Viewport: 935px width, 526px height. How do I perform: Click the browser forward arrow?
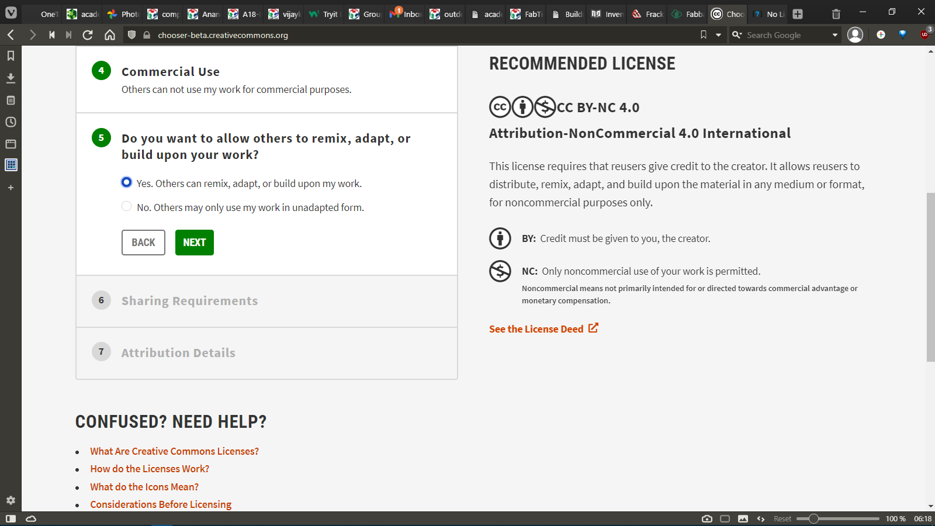pos(33,35)
